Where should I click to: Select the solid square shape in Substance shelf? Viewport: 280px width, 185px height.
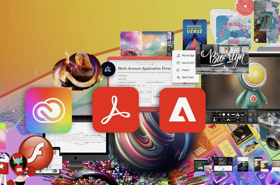coord(228,115)
